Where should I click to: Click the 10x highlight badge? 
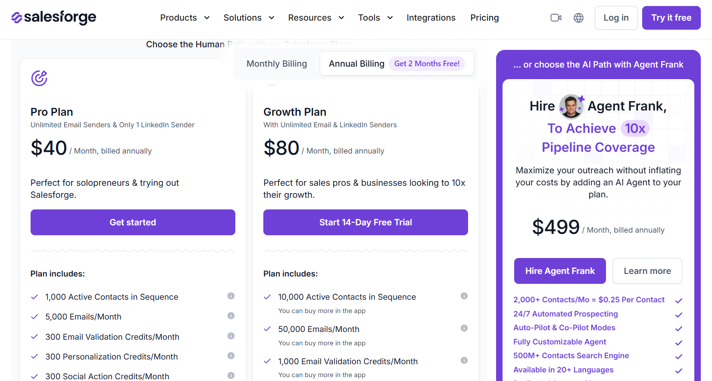635,128
